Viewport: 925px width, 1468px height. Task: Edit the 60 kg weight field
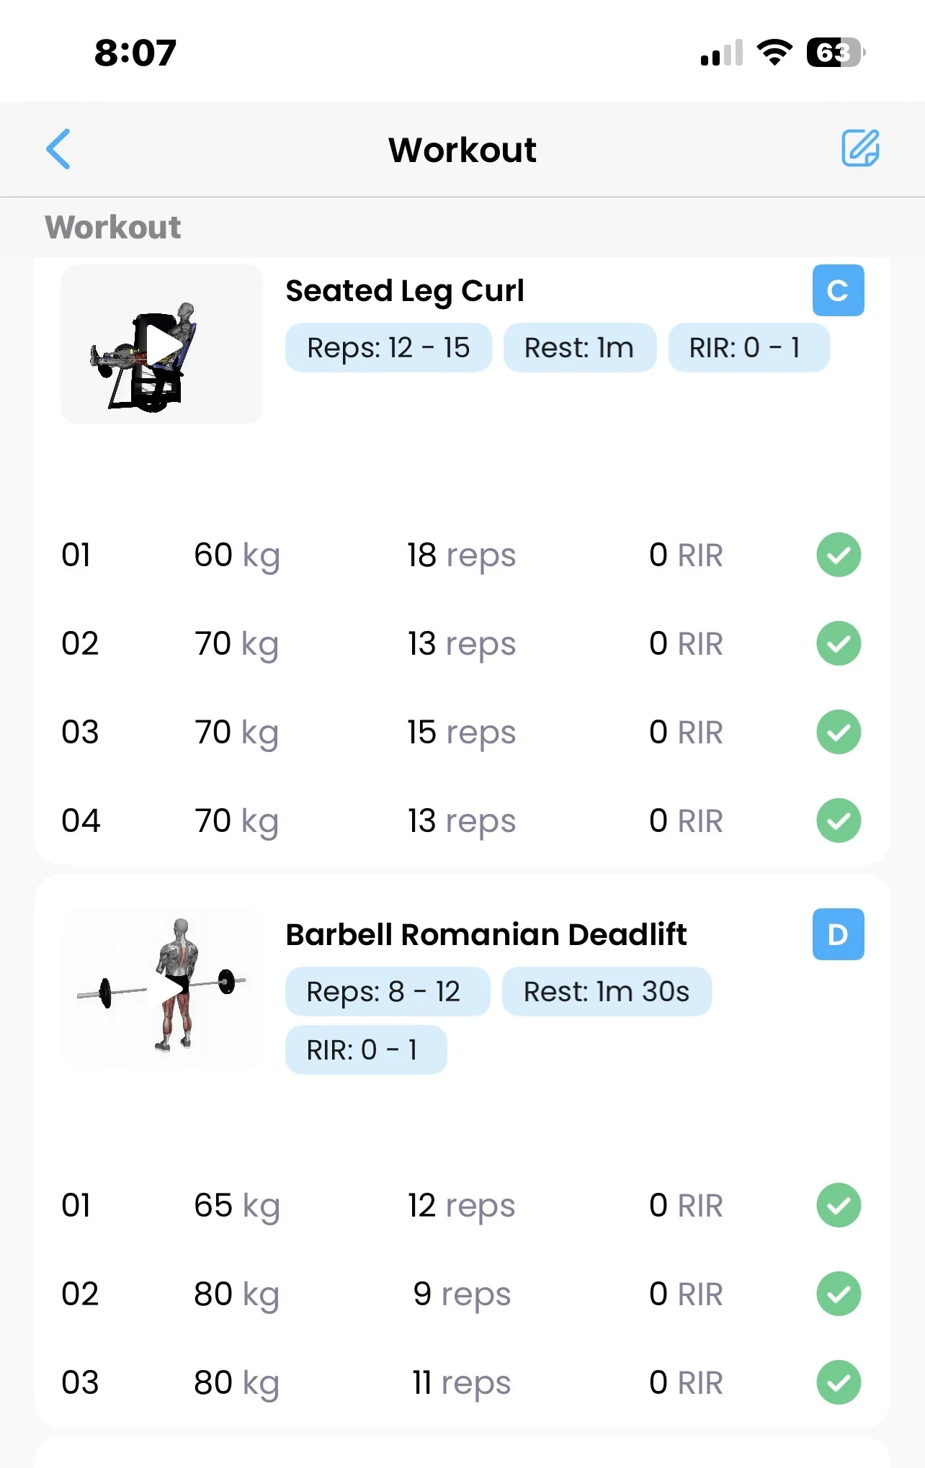coord(236,555)
